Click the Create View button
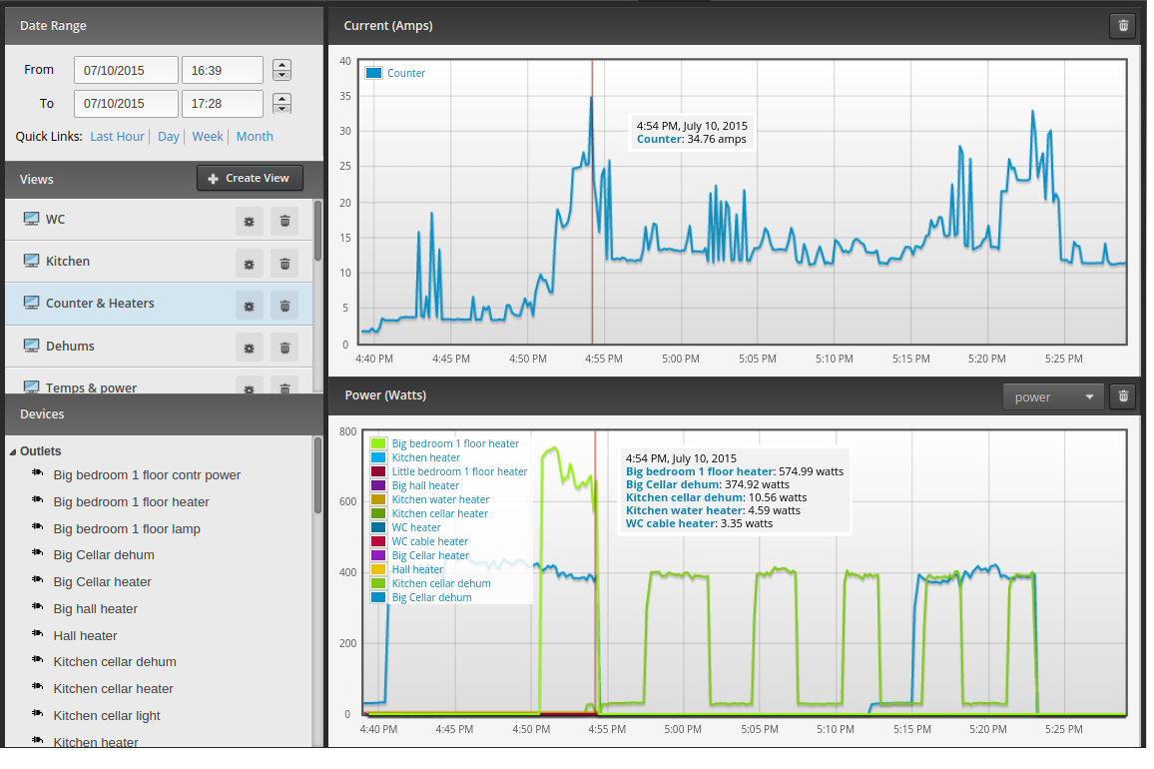Viewport: 1154px width, 769px height. [250, 178]
